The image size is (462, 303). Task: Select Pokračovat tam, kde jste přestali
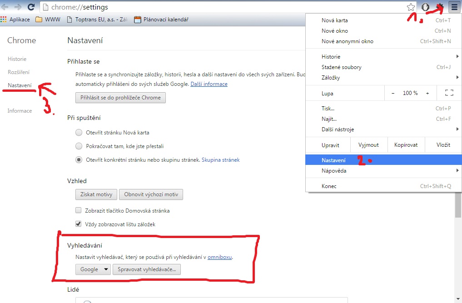(79, 146)
